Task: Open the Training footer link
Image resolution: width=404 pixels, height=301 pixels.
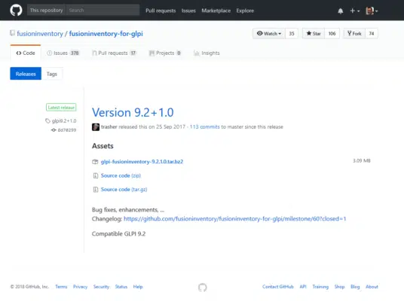Action: [x=320, y=287]
